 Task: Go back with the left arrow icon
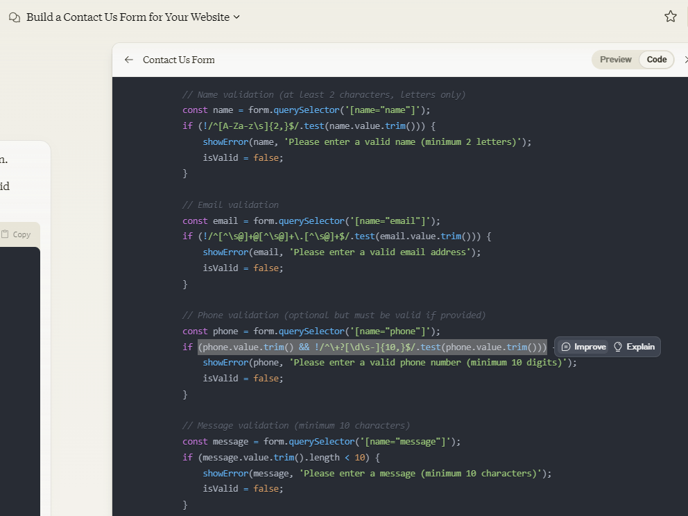128,60
